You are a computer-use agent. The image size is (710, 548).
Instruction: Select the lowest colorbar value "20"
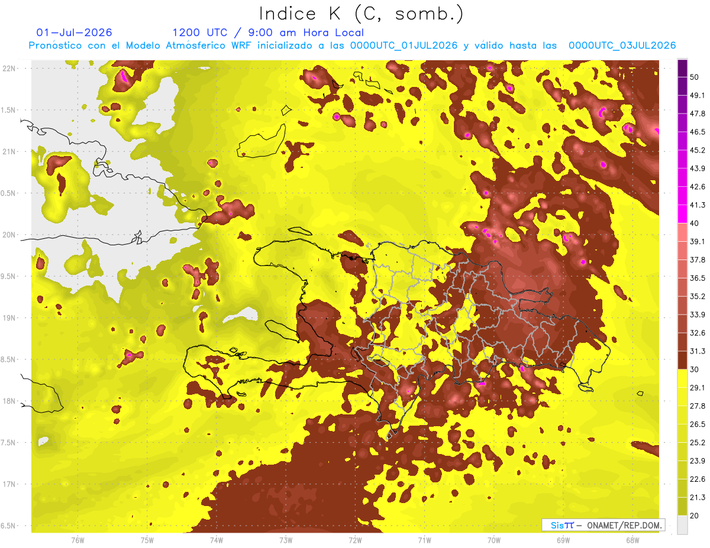click(695, 515)
